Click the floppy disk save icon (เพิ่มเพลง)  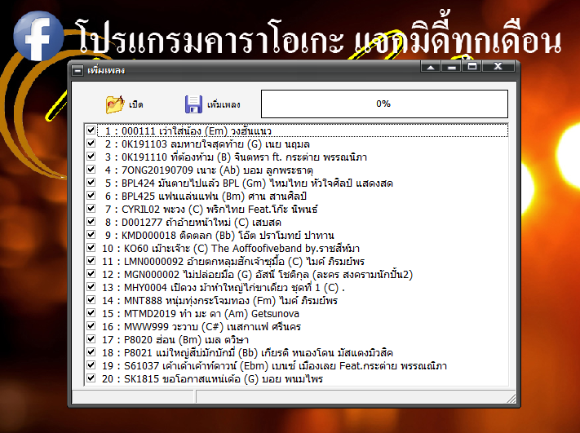(x=193, y=104)
